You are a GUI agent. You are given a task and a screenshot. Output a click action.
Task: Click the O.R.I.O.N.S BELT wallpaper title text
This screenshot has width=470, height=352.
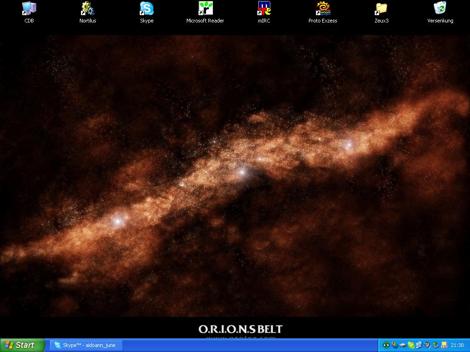[x=240, y=329]
